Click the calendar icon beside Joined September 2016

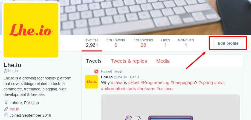(6, 115)
